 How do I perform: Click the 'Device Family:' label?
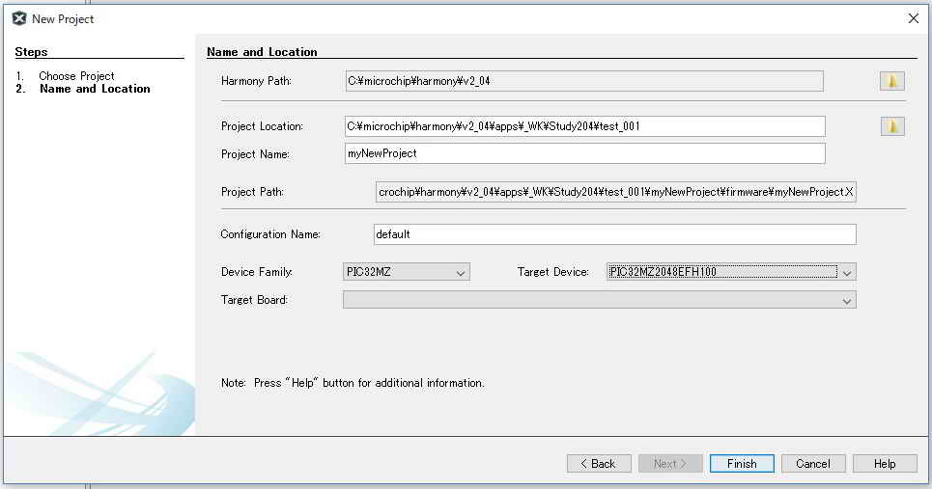point(257,272)
